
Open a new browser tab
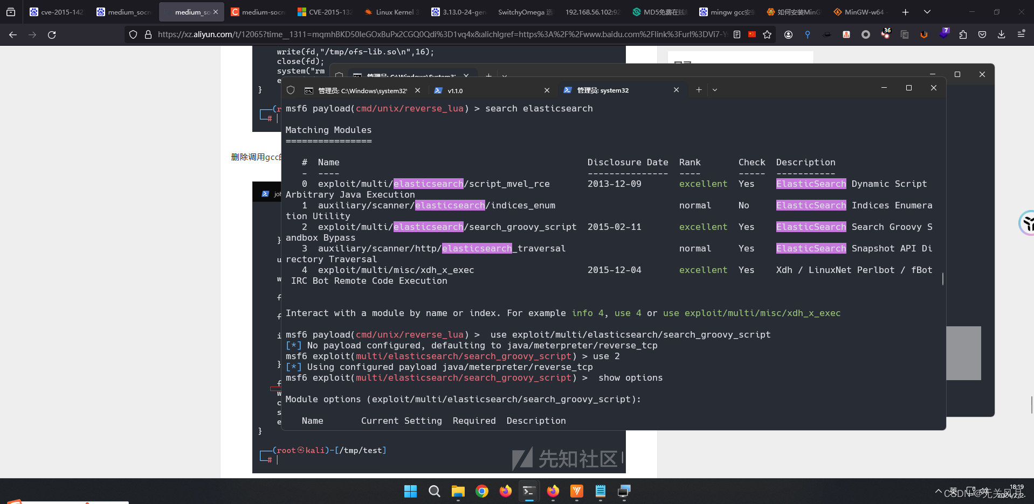point(906,12)
